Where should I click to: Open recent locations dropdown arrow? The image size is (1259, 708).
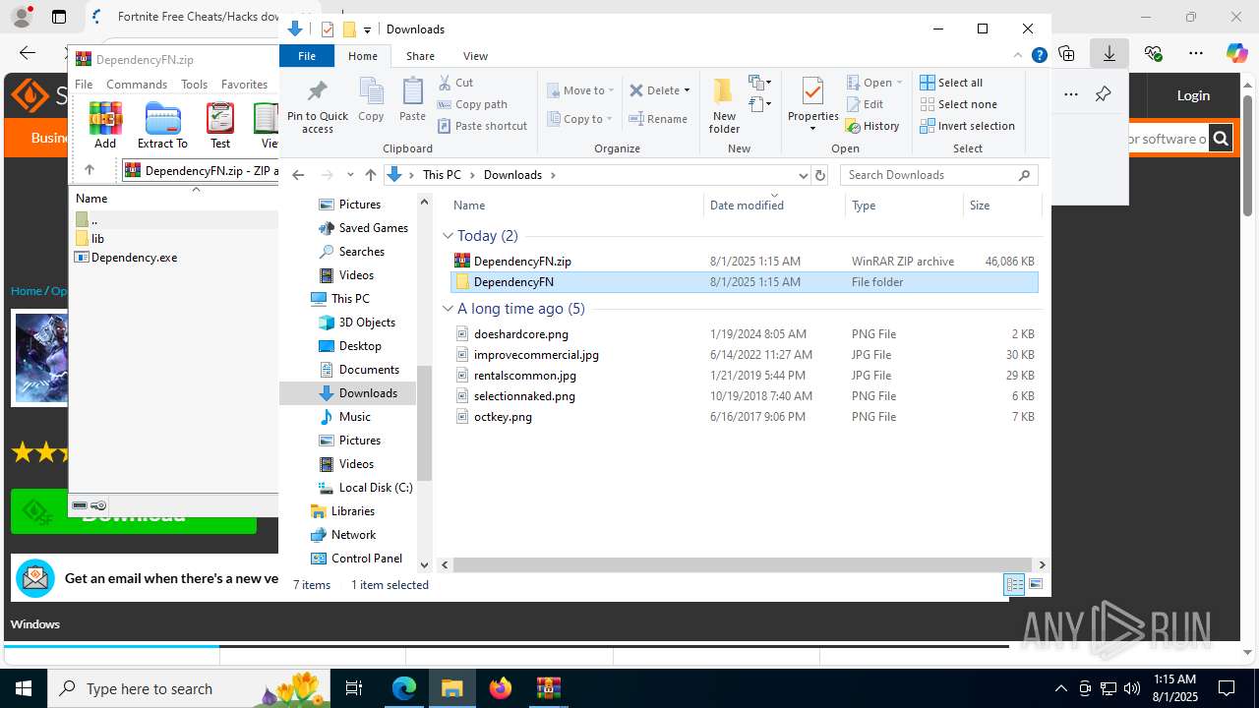pos(350,175)
